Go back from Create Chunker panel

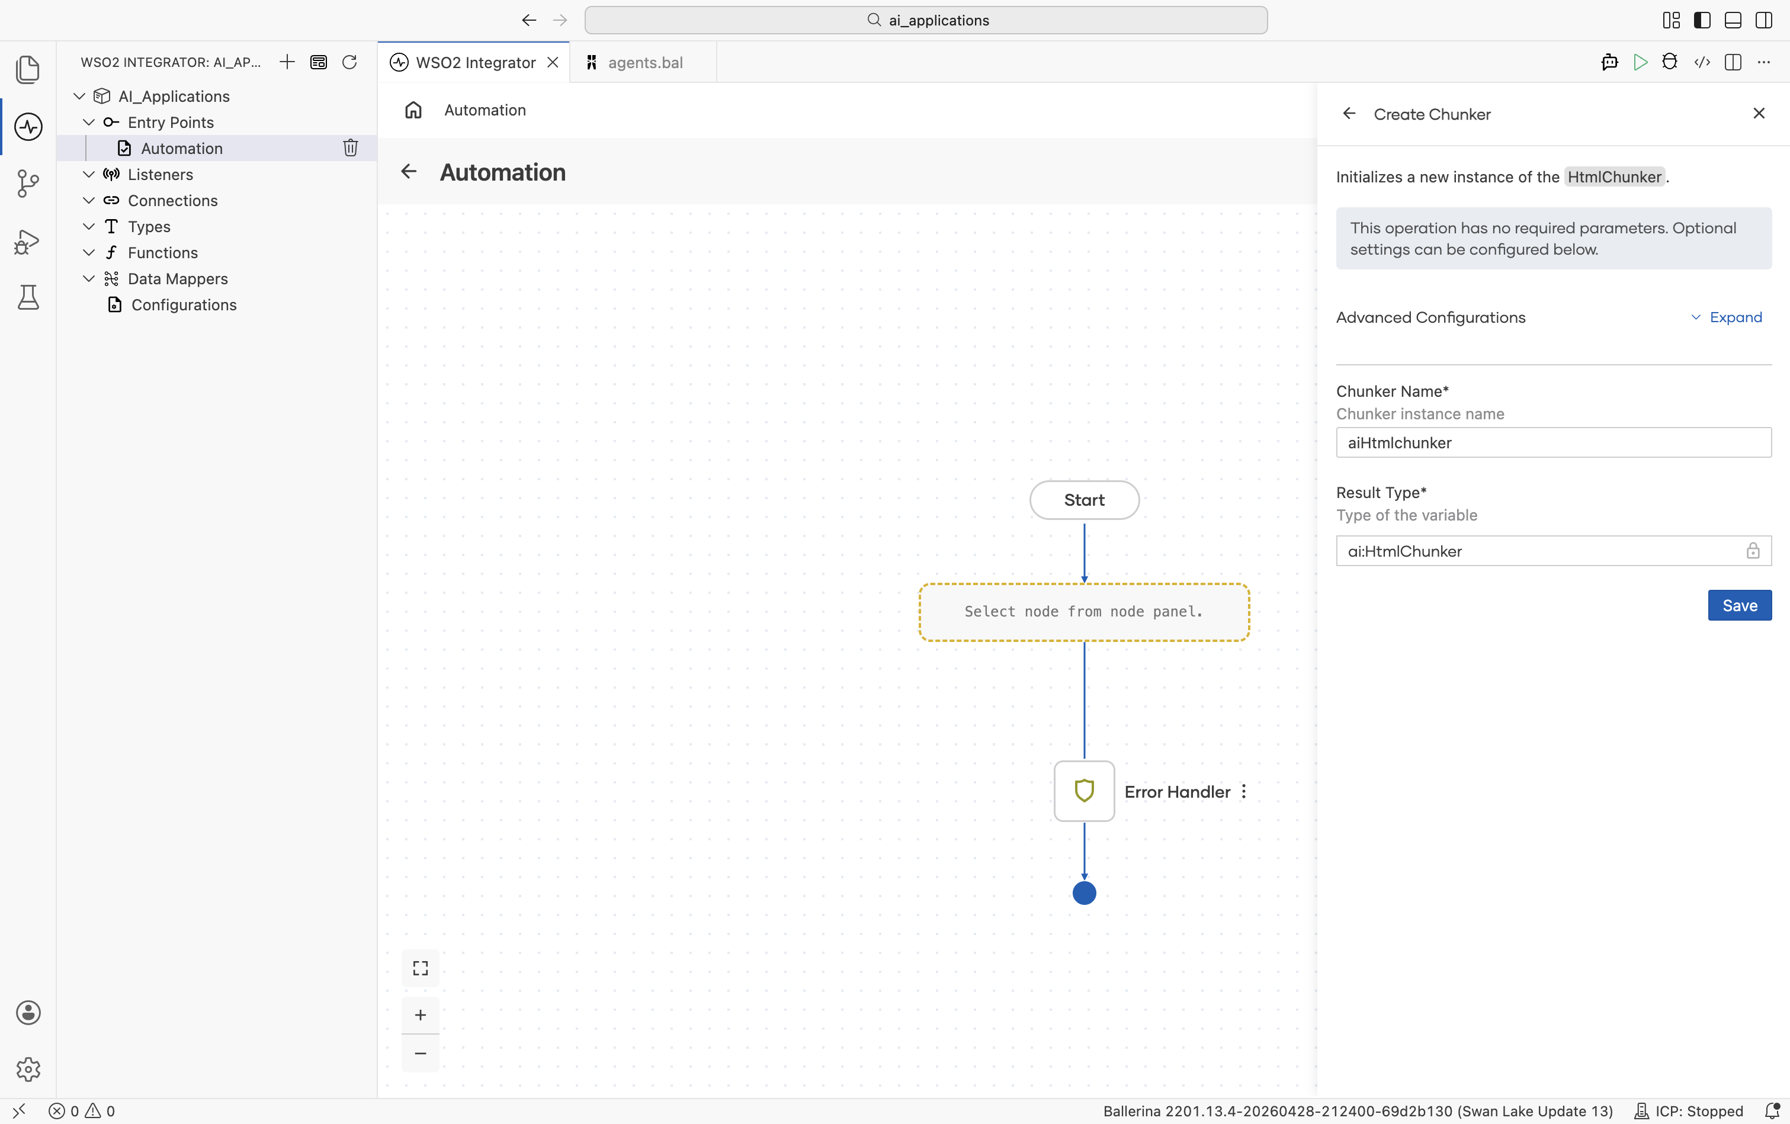(x=1349, y=114)
